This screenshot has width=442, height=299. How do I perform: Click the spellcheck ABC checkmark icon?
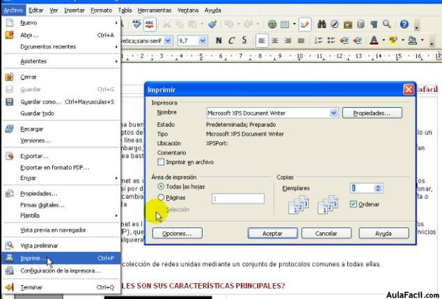pyautogui.click(x=136, y=24)
